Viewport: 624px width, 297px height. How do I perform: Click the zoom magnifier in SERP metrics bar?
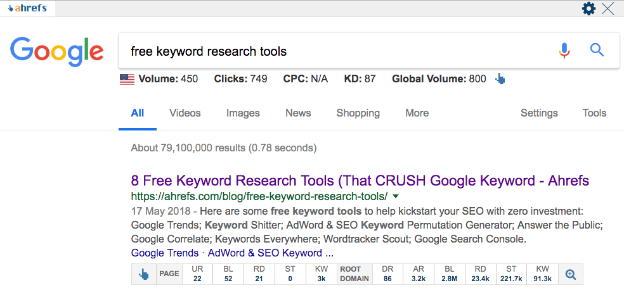click(x=570, y=274)
